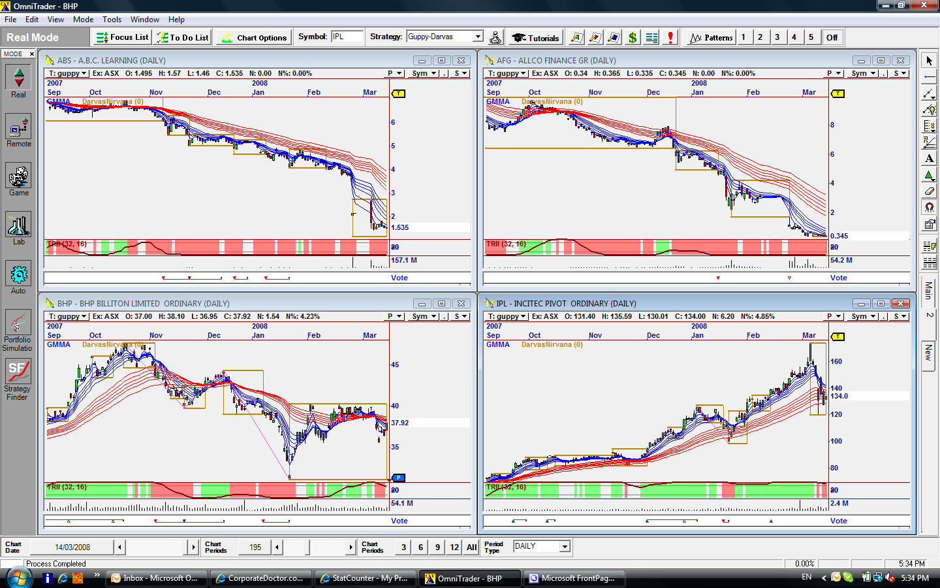Click the blue P marker in BHP chart

[398, 478]
